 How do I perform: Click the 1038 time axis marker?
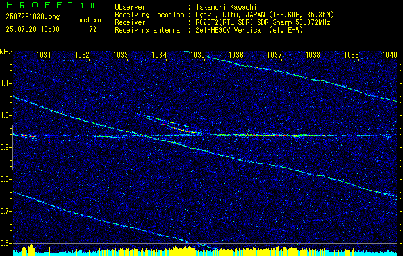pyautogui.click(x=313, y=54)
